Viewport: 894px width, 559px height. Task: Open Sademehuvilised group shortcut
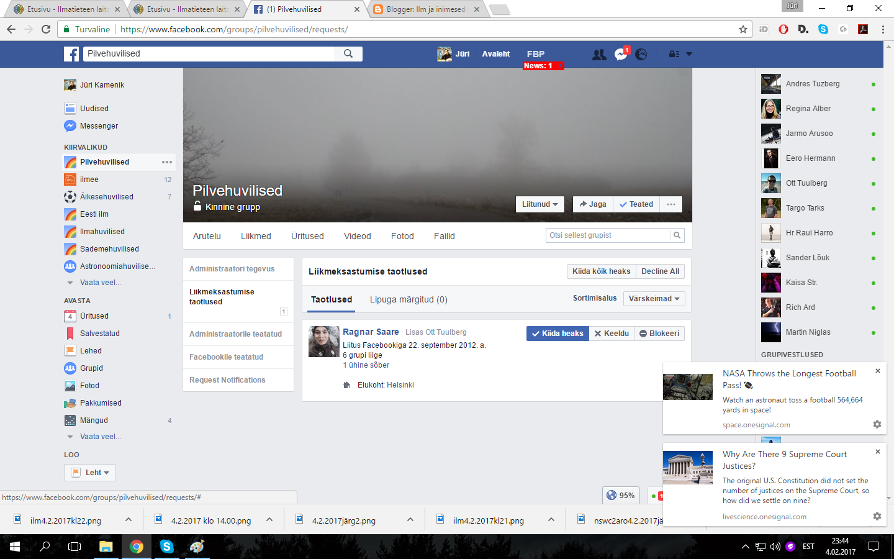point(109,249)
